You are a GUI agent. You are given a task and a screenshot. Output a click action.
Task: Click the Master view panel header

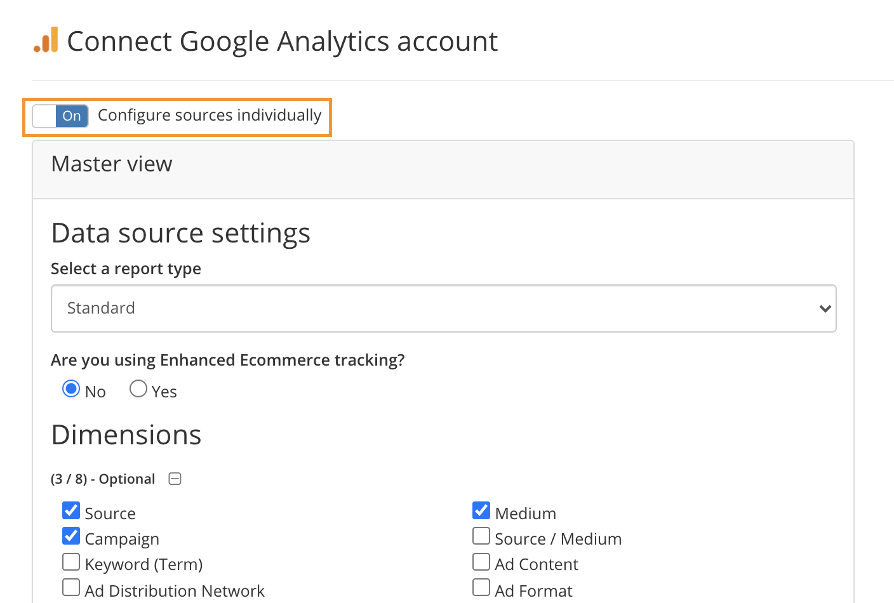pyautogui.click(x=443, y=169)
